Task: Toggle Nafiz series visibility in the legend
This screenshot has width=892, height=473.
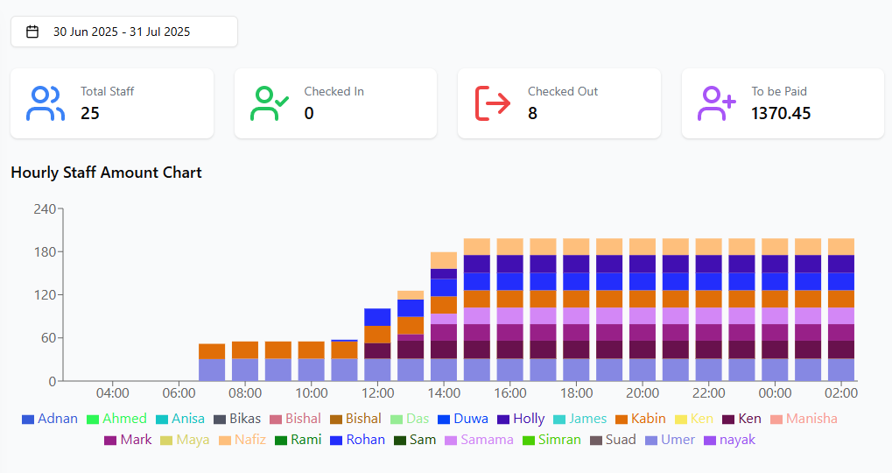Action: point(249,440)
